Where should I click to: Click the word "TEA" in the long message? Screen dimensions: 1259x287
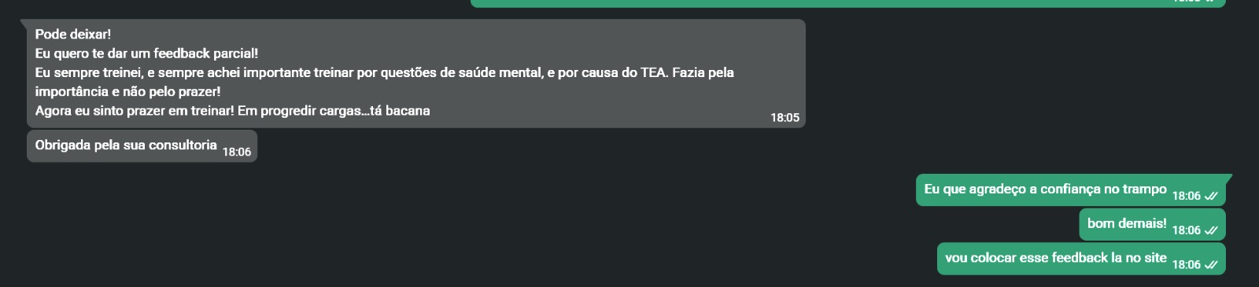tap(653, 72)
